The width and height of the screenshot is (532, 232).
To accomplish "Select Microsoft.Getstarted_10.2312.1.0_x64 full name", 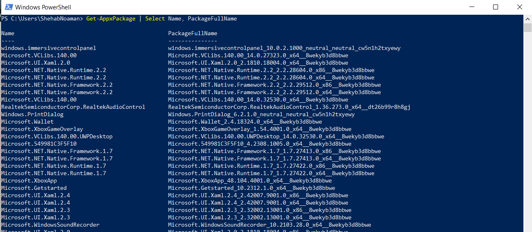I will [x=252, y=188].
